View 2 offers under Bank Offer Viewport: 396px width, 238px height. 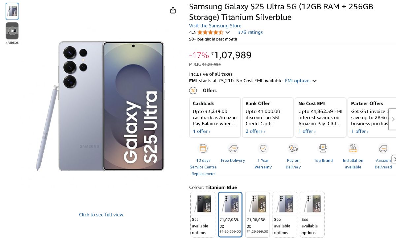tap(255, 132)
